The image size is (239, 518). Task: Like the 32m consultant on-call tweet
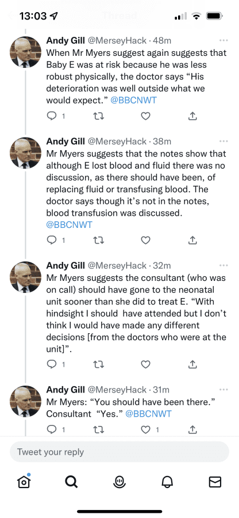tap(146, 364)
